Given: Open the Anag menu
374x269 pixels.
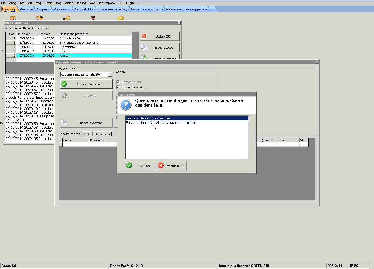Looking at the screenshot, I should (13, 3).
